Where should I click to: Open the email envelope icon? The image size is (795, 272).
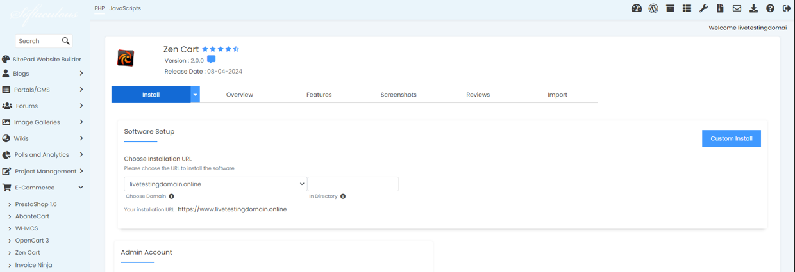737,8
